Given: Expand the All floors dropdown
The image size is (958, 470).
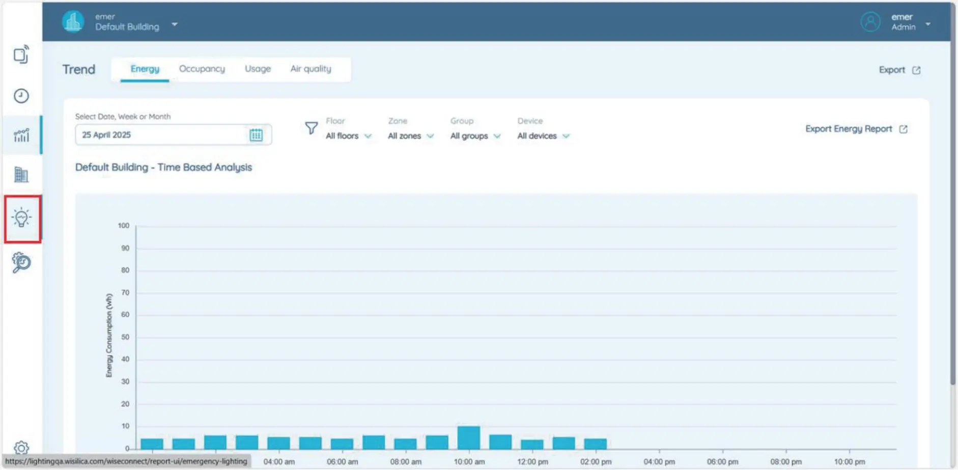Looking at the screenshot, I should pyautogui.click(x=349, y=136).
